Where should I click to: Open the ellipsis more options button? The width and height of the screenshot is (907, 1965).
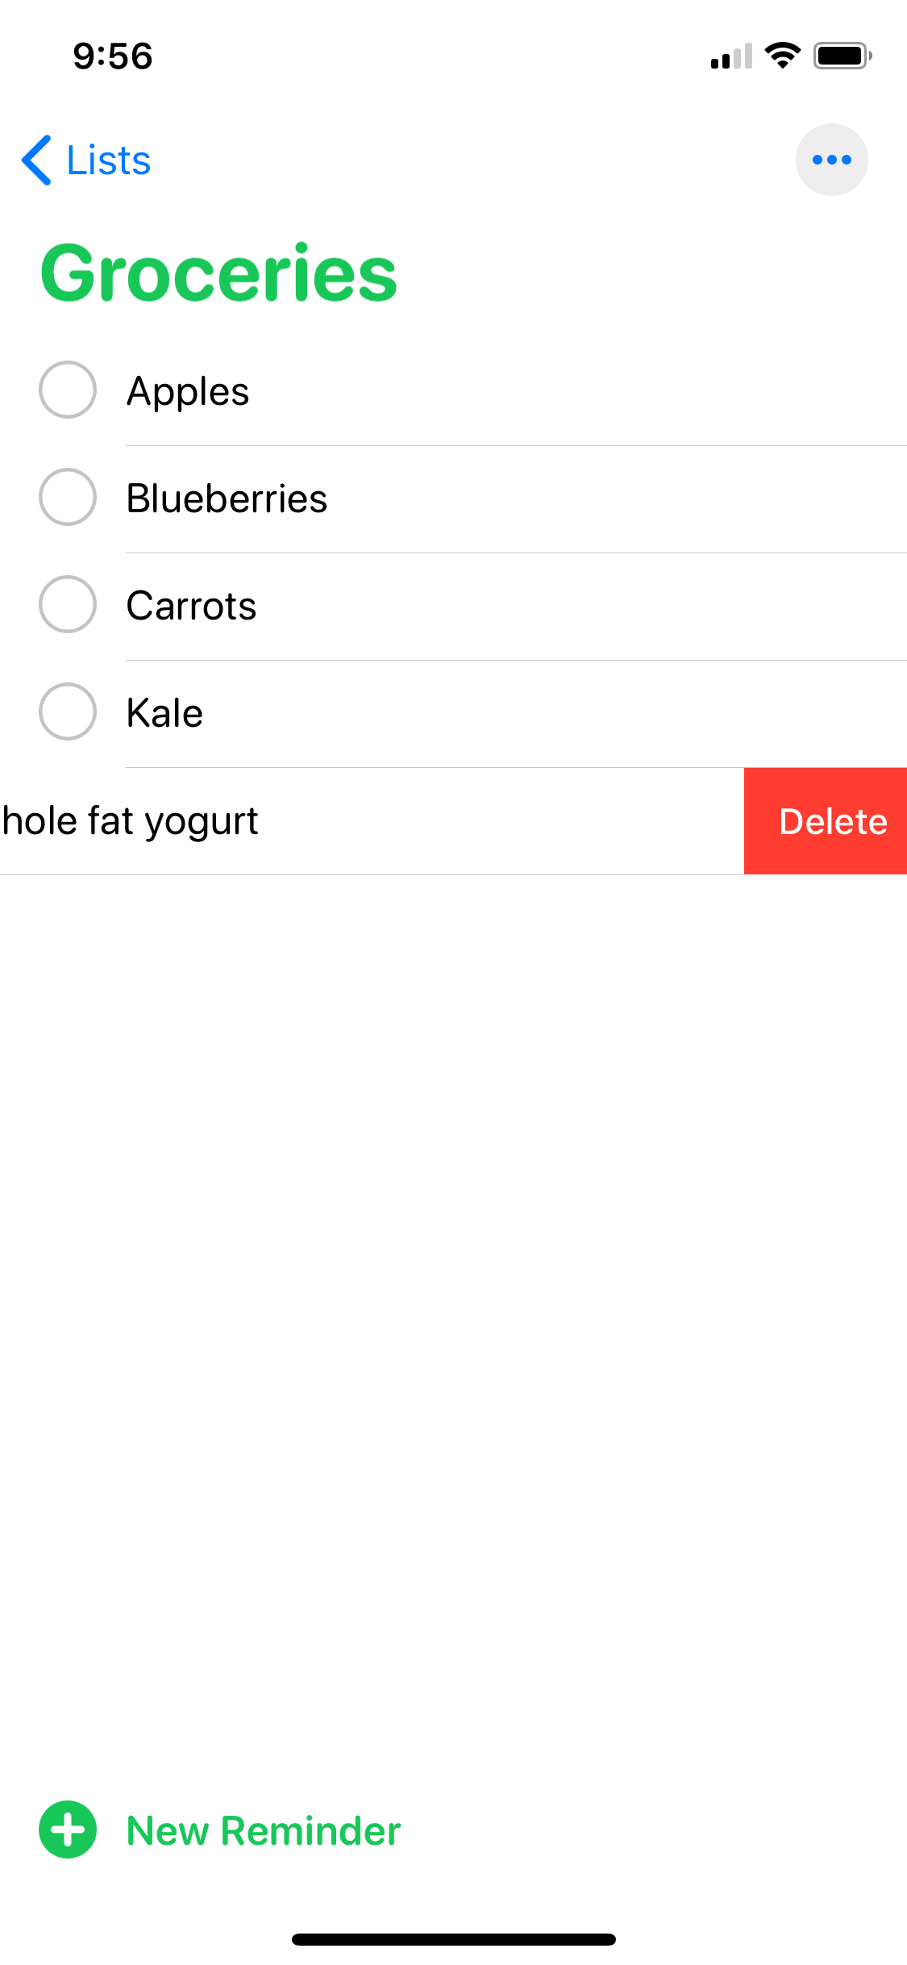(x=831, y=160)
